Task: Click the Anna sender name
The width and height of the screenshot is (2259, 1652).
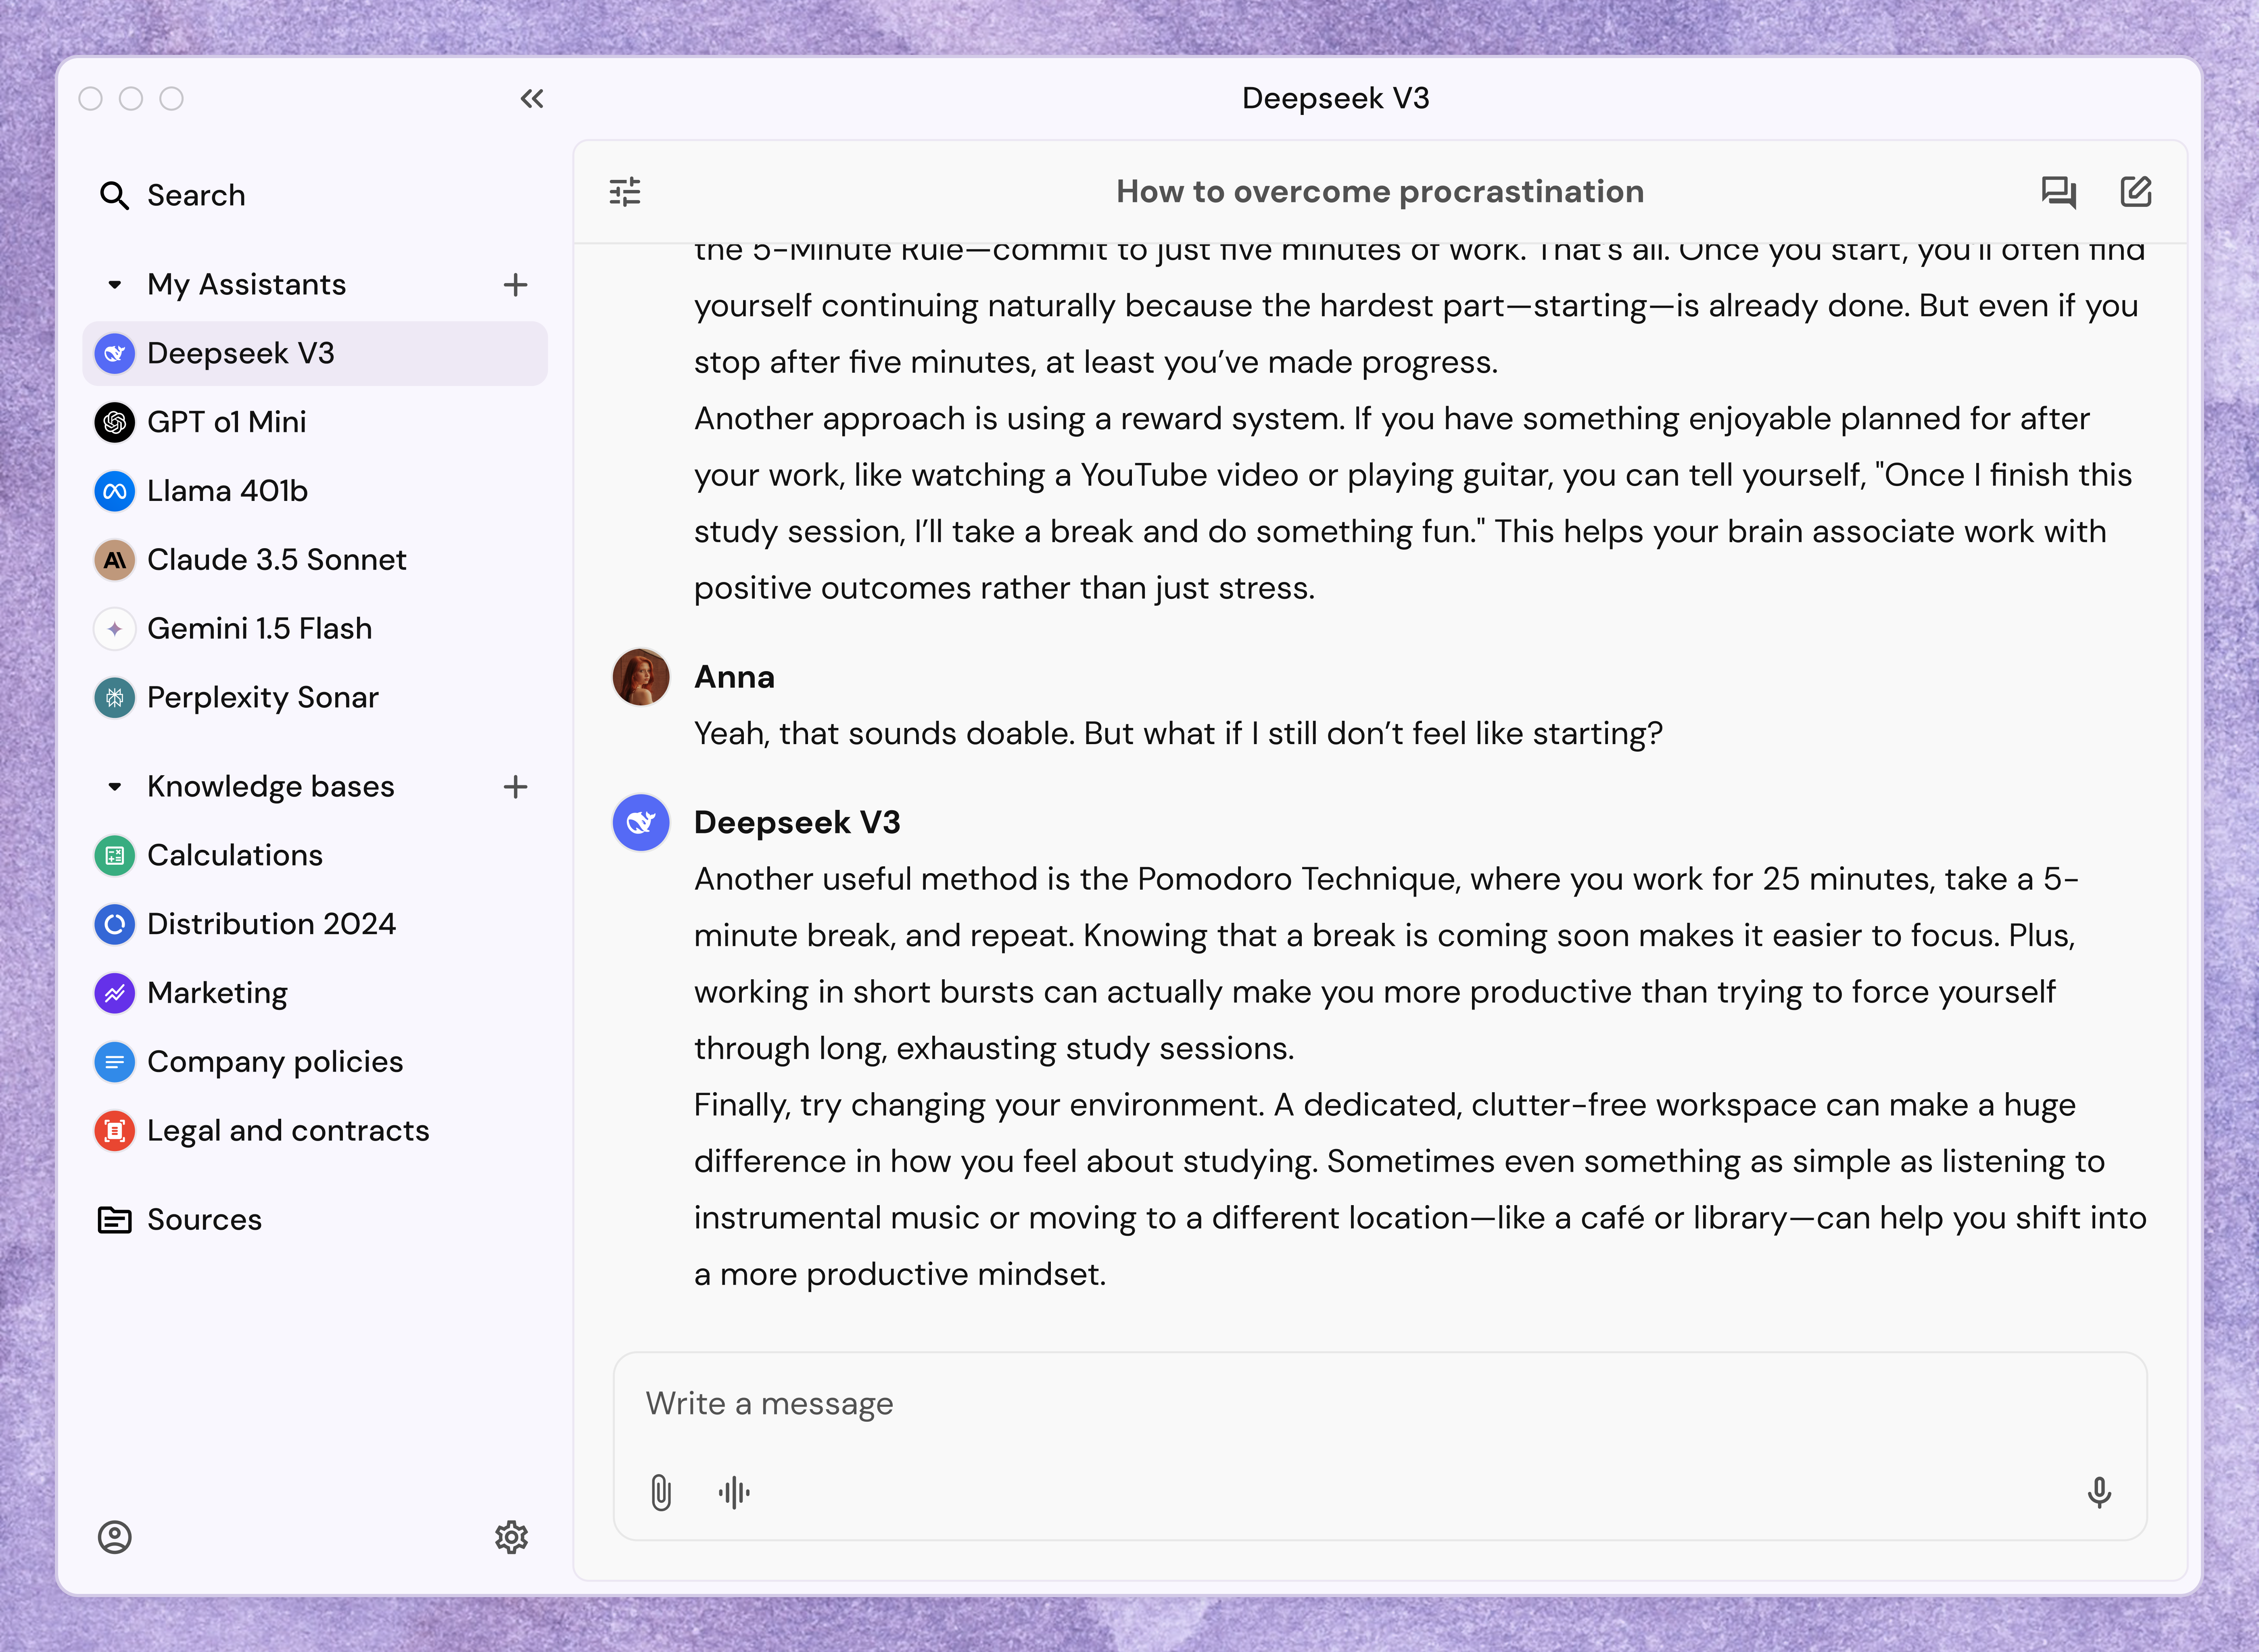Action: pos(735,677)
